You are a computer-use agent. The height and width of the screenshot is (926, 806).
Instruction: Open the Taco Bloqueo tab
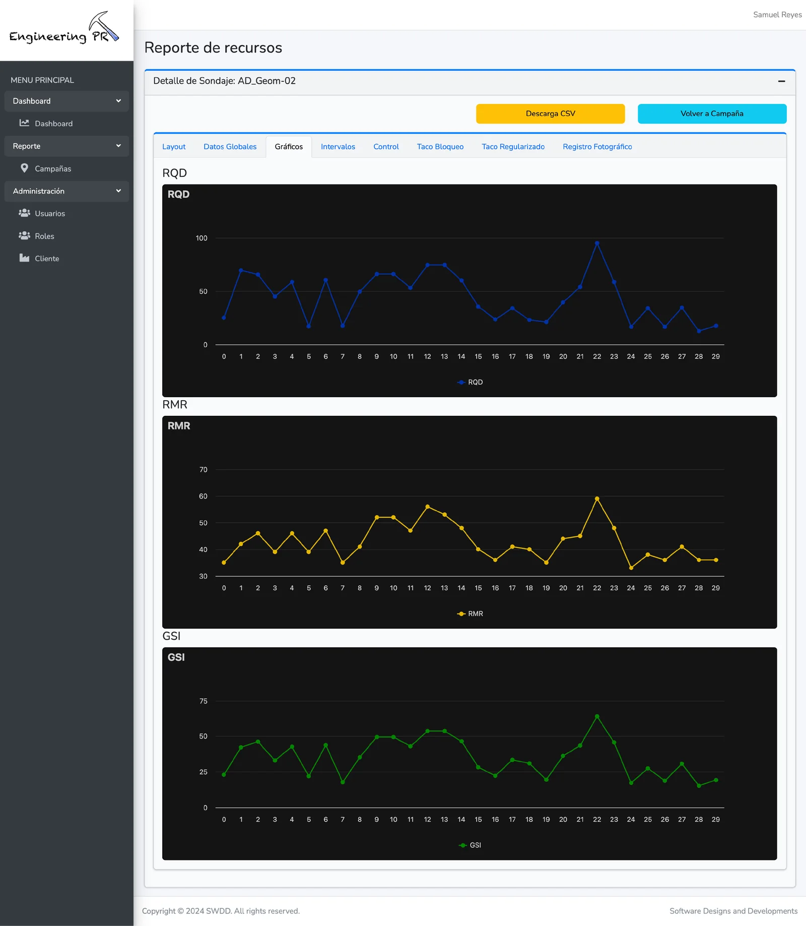(440, 147)
